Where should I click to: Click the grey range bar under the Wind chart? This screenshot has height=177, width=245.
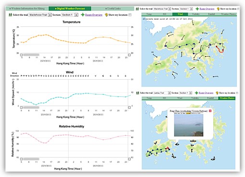point(31,107)
